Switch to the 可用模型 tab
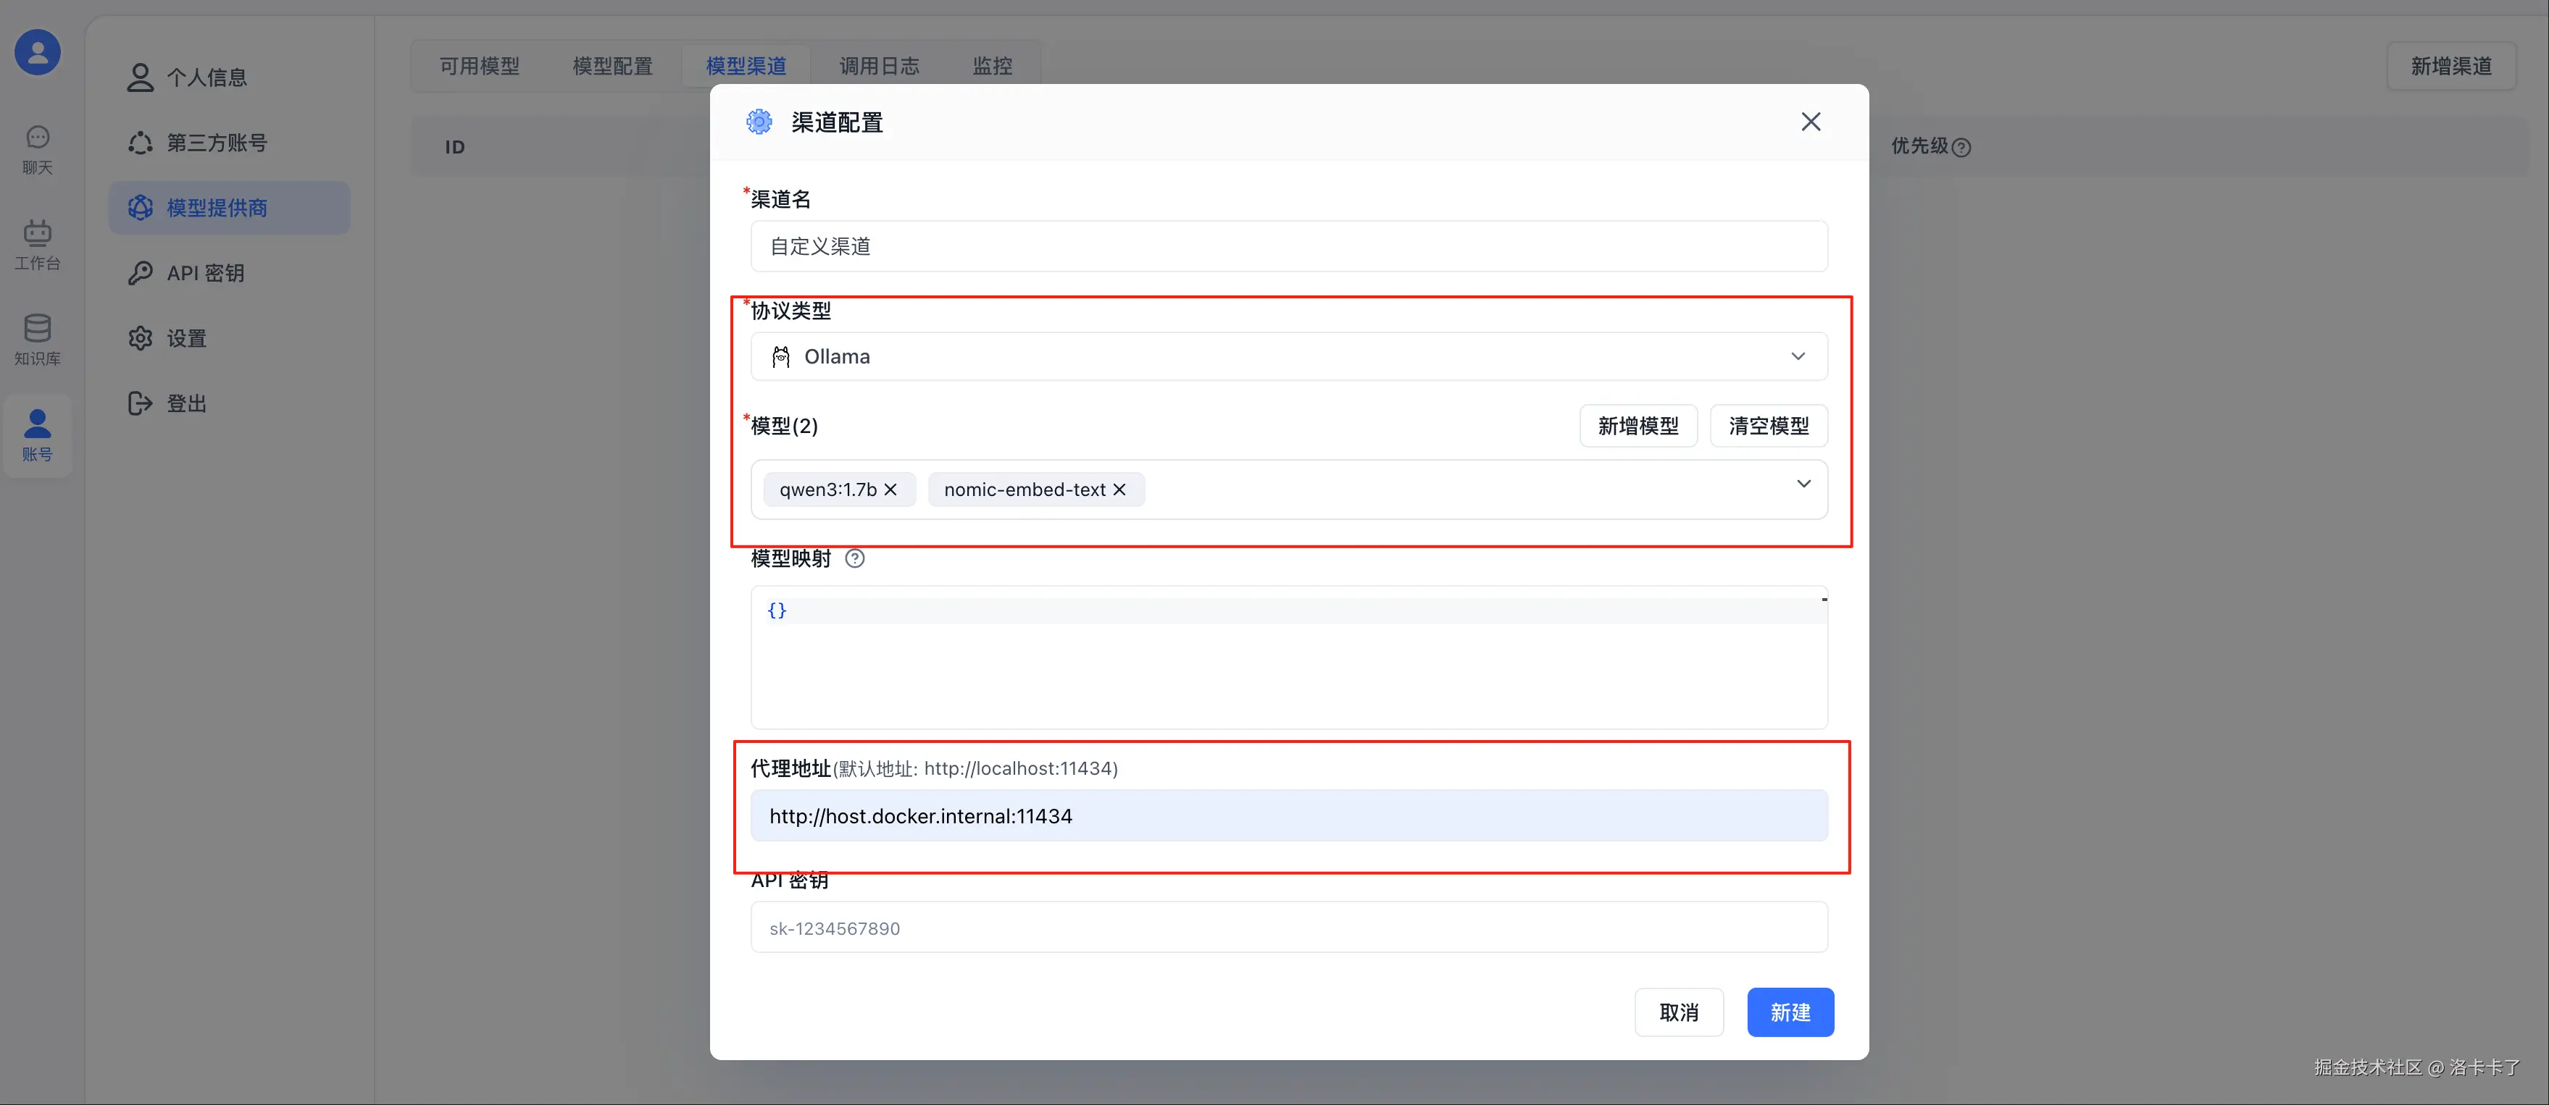This screenshot has height=1105, width=2549. [479, 67]
